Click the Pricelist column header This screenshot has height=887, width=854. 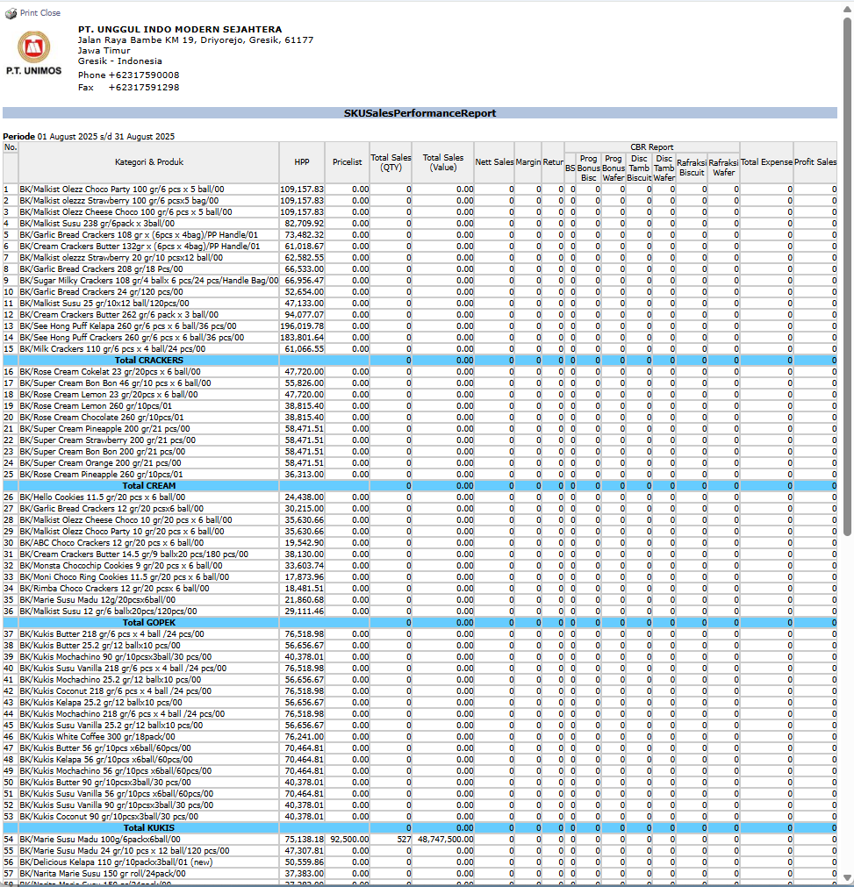[348, 162]
